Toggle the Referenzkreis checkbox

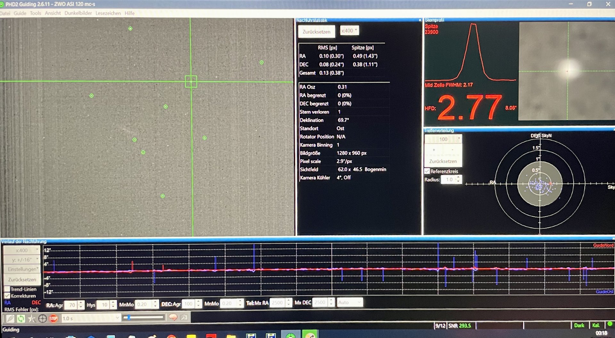pyautogui.click(x=427, y=171)
